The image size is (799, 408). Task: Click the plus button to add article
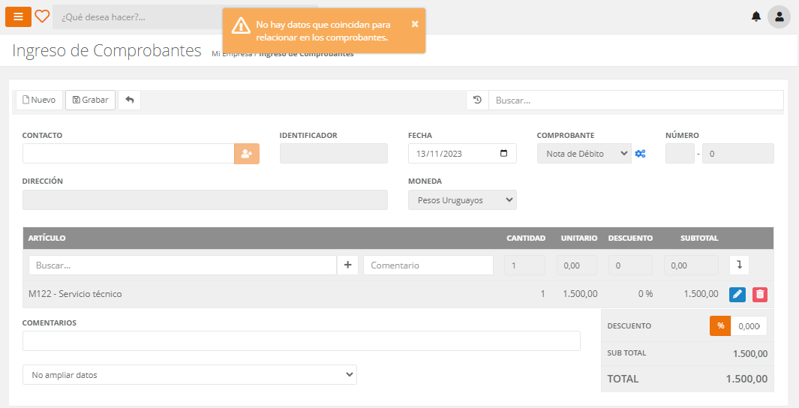347,265
